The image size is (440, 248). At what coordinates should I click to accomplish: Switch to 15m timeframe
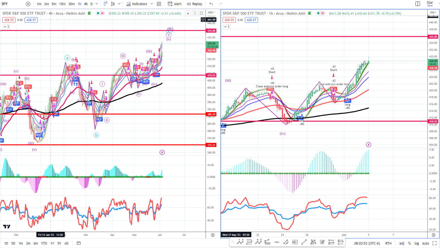pos(62,4)
